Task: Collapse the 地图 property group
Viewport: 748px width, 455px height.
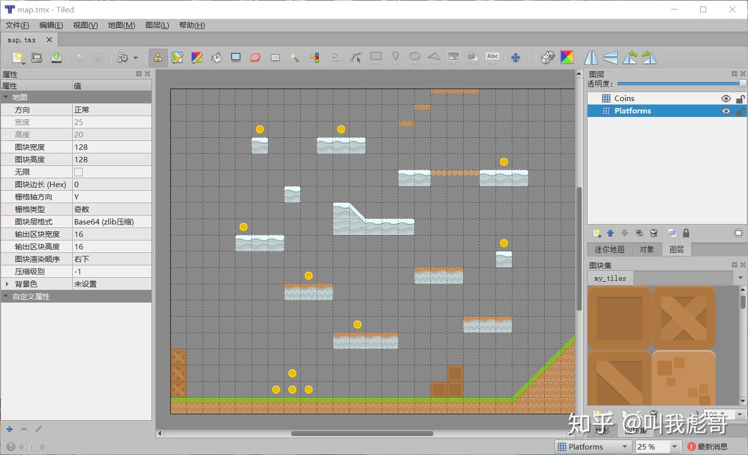Action: click(x=6, y=97)
